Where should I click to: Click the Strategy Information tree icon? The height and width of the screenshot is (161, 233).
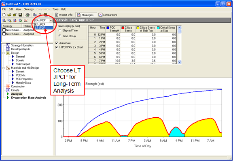[x=8, y=45]
